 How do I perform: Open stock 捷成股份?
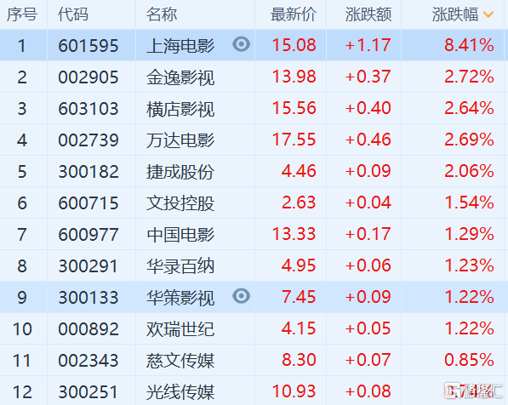pos(180,172)
